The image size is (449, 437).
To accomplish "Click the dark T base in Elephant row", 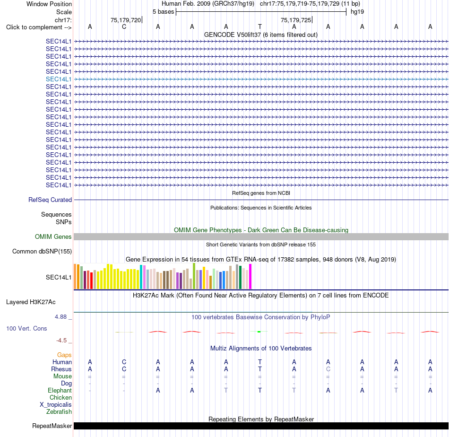I will [x=260, y=390].
